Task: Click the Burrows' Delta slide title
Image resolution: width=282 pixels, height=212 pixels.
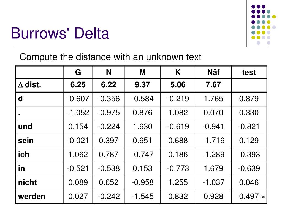Action: tap(60, 33)
